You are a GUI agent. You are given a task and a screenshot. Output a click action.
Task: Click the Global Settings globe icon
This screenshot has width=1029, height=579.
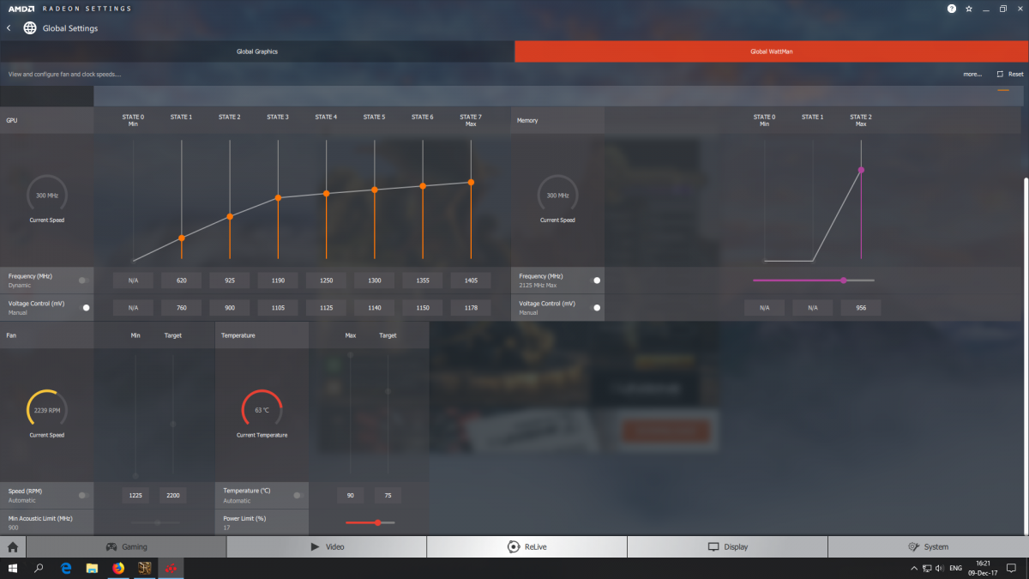[x=30, y=28]
